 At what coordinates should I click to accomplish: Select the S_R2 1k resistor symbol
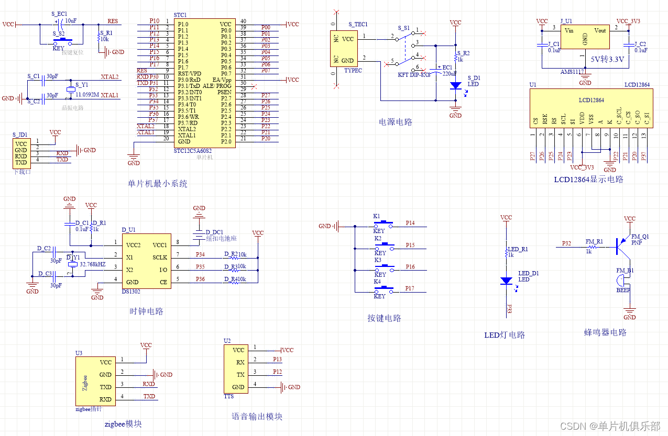point(456,57)
